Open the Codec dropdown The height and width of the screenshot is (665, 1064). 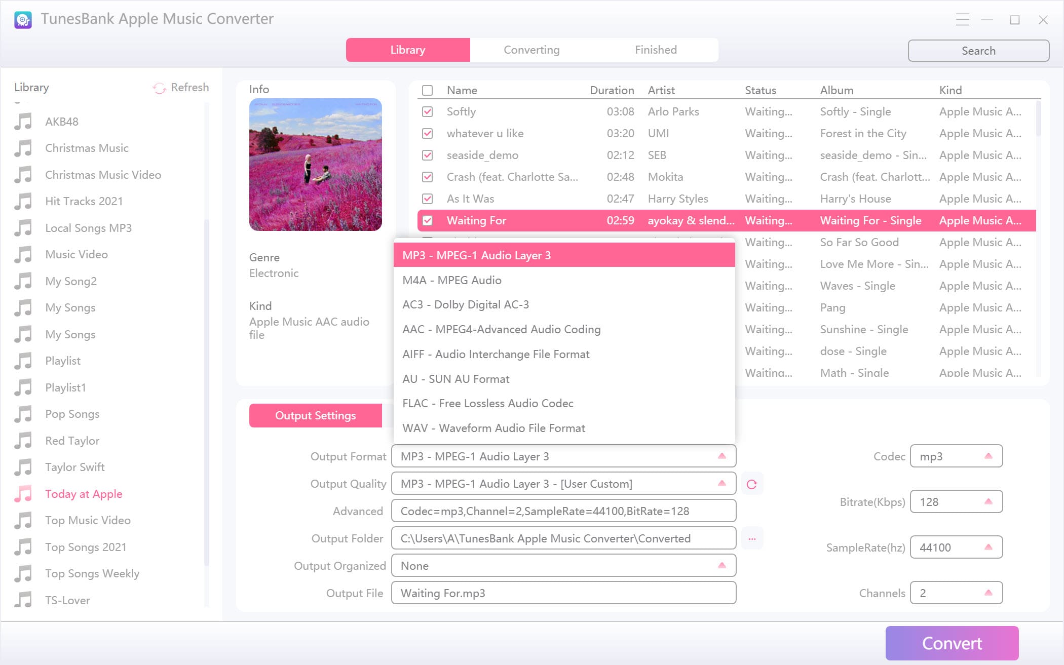pyautogui.click(x=956, y=456)
